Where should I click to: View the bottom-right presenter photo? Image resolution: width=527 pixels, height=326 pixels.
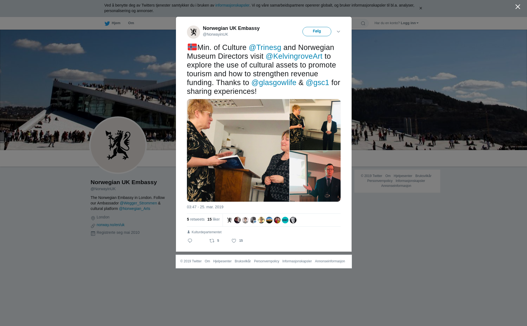pyautogui.click(x=315, y=176)
